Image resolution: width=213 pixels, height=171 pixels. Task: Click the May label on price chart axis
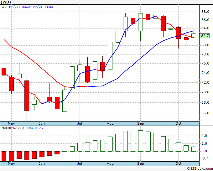(11, 123)
